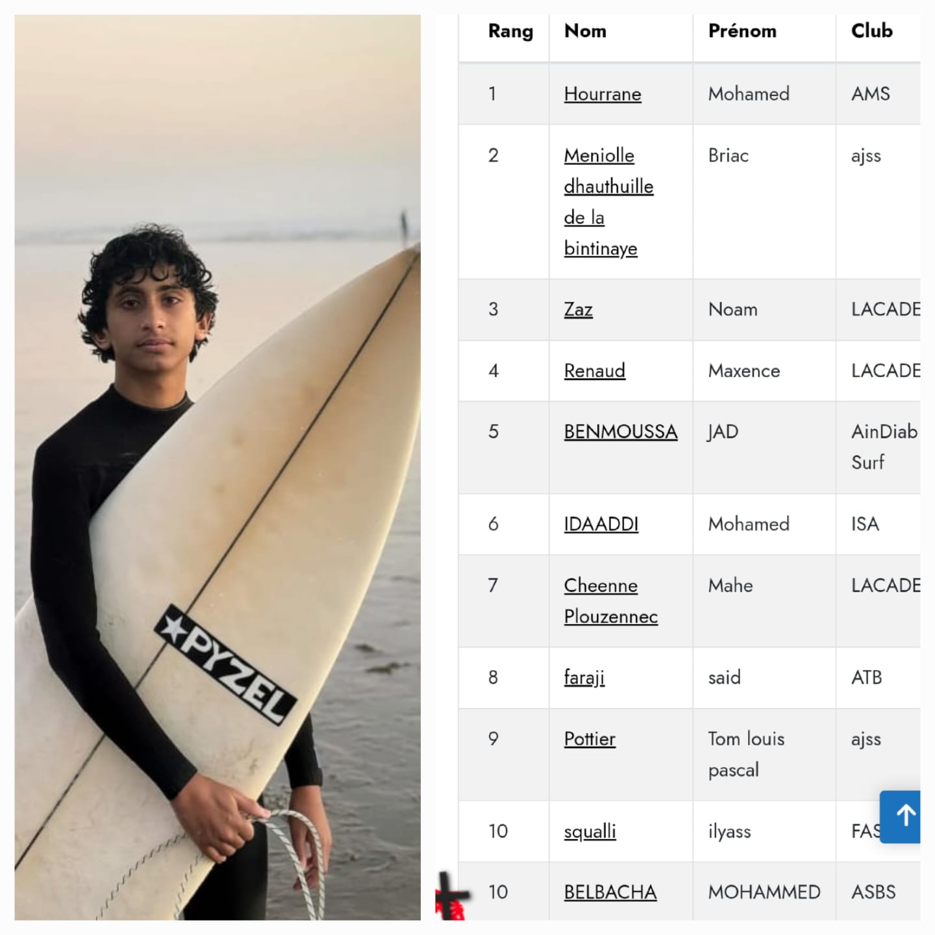Click the Prénom column header

tap(742, 31)
